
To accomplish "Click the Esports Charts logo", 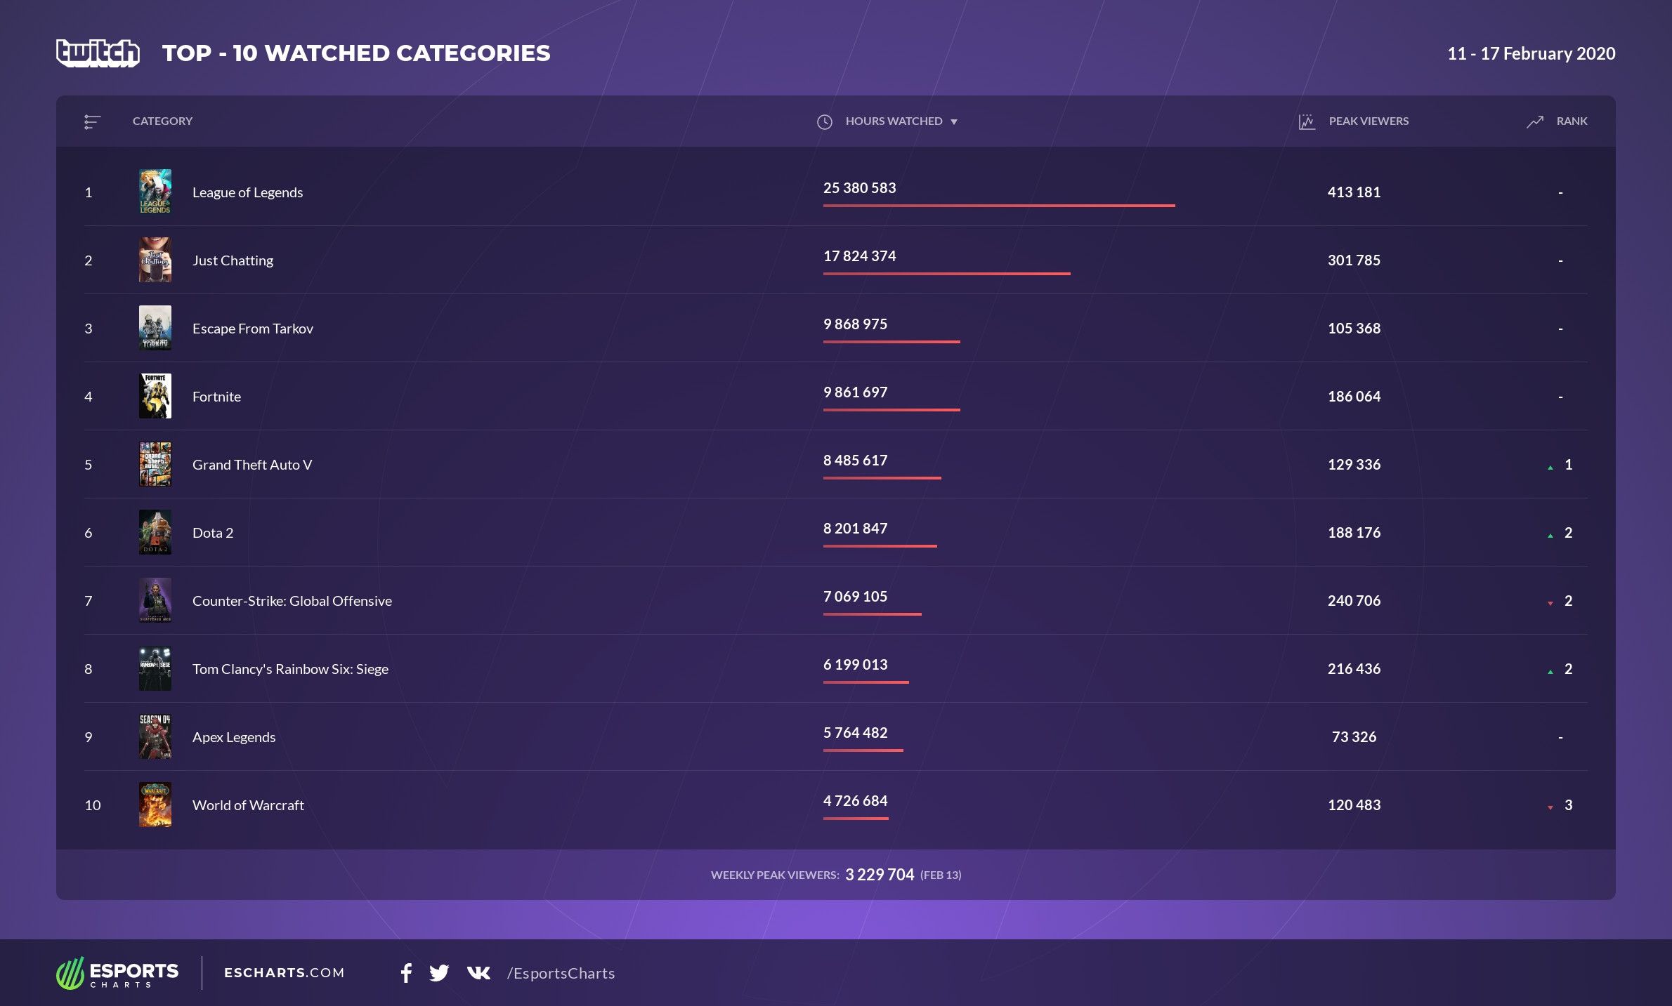I will [116, 973].
